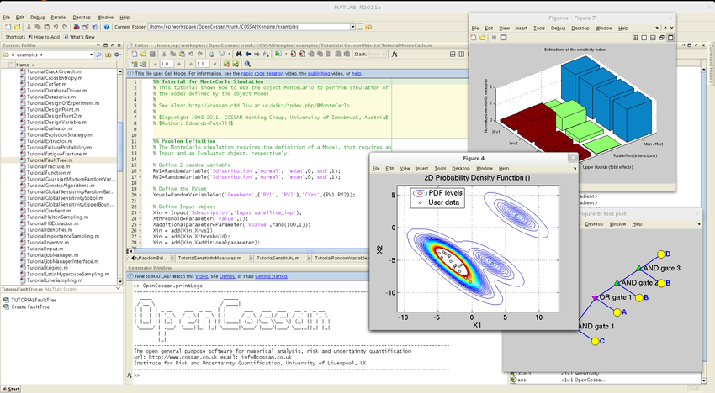
Task: Open the rapid code iteration video link
Action: tap(262, 73)
